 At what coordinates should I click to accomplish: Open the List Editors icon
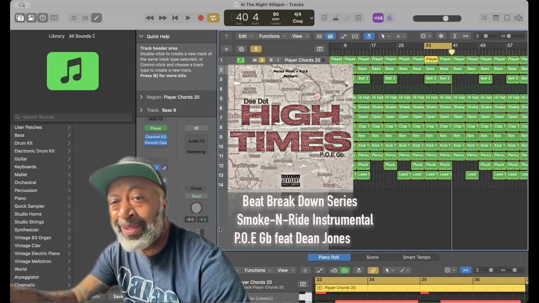click(484, 18)
